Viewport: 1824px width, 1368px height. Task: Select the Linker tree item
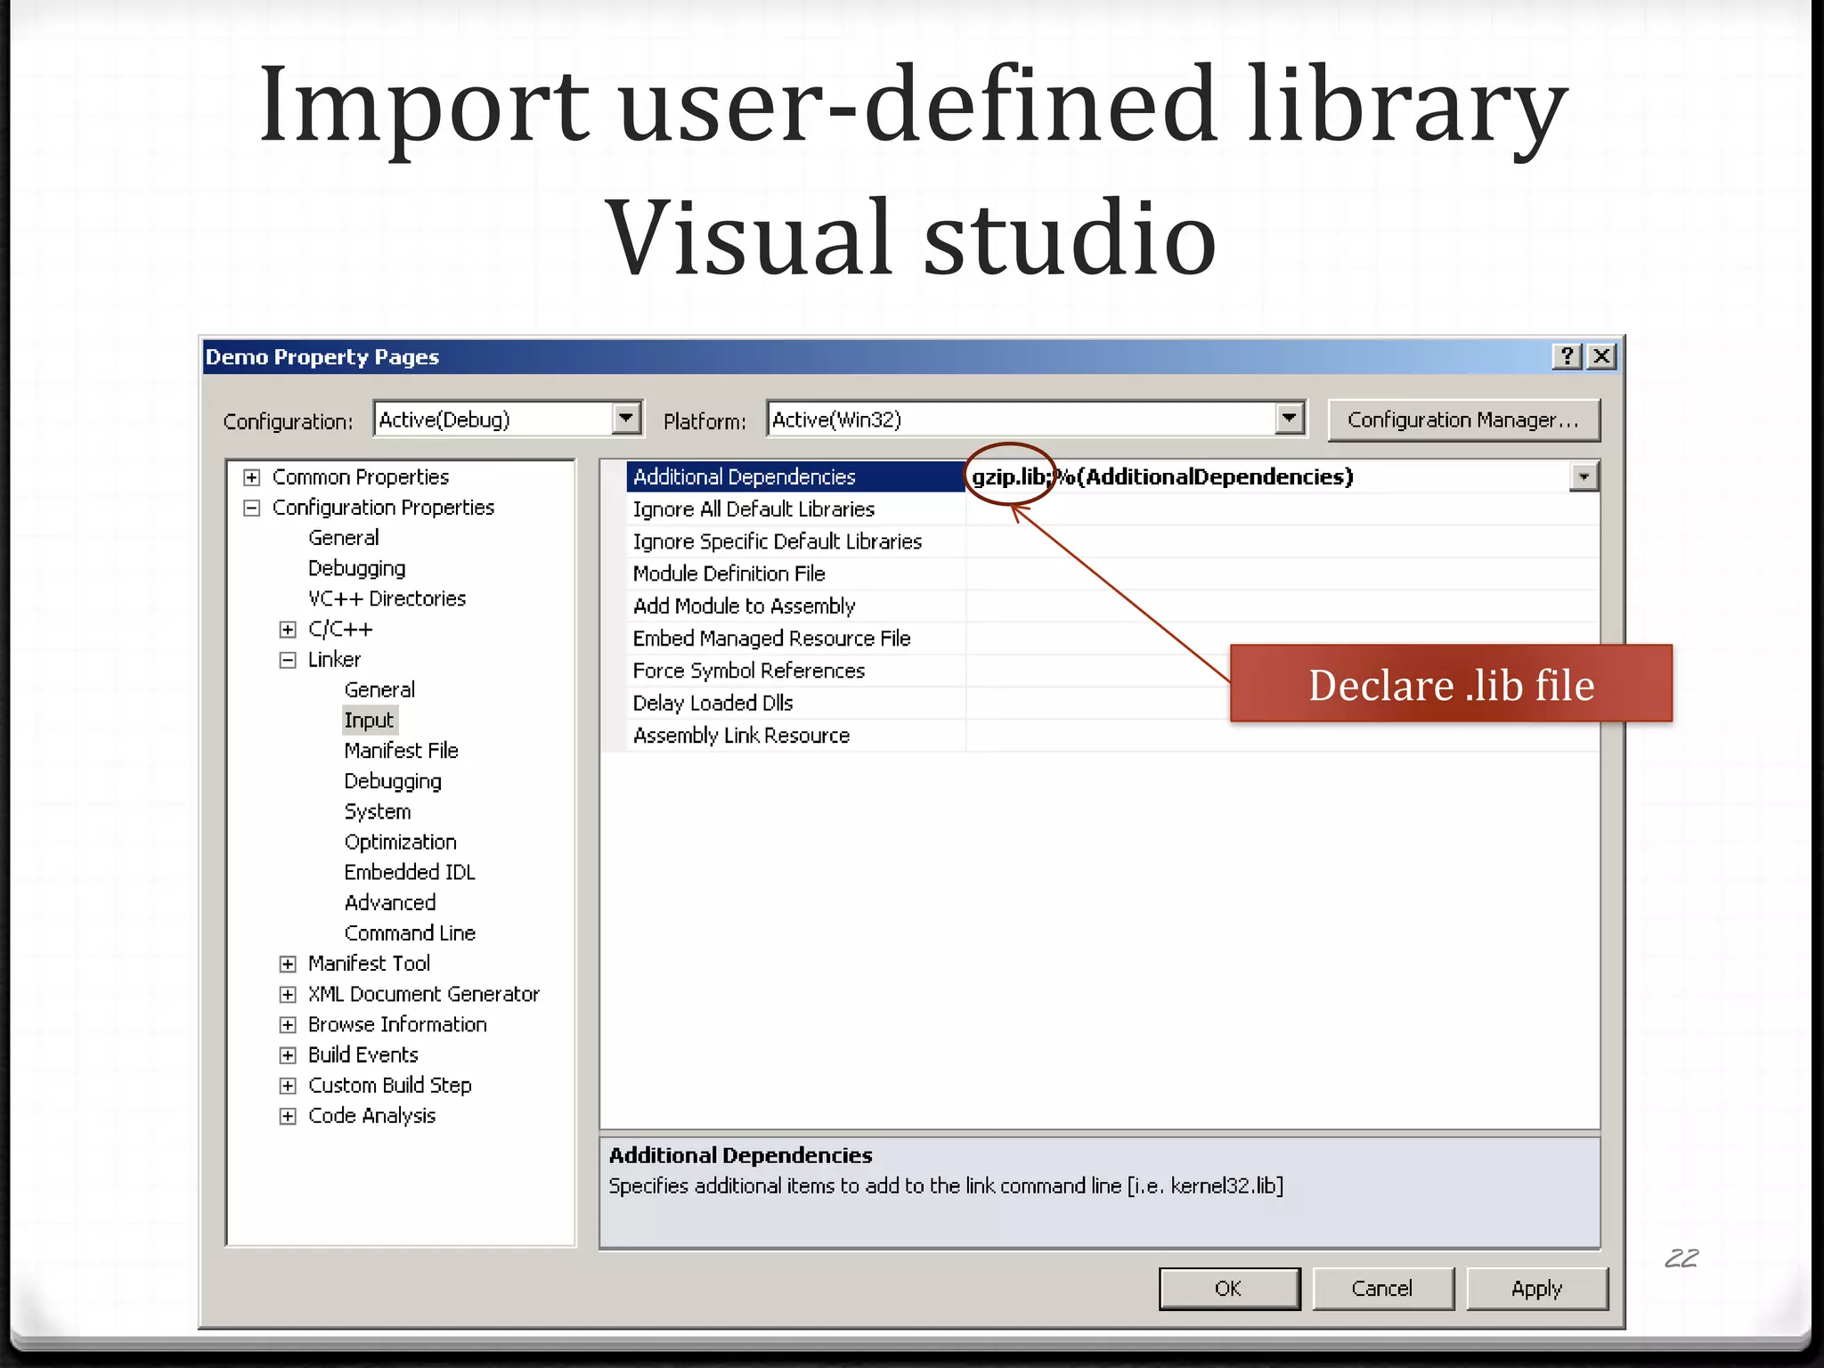point(334,660)
